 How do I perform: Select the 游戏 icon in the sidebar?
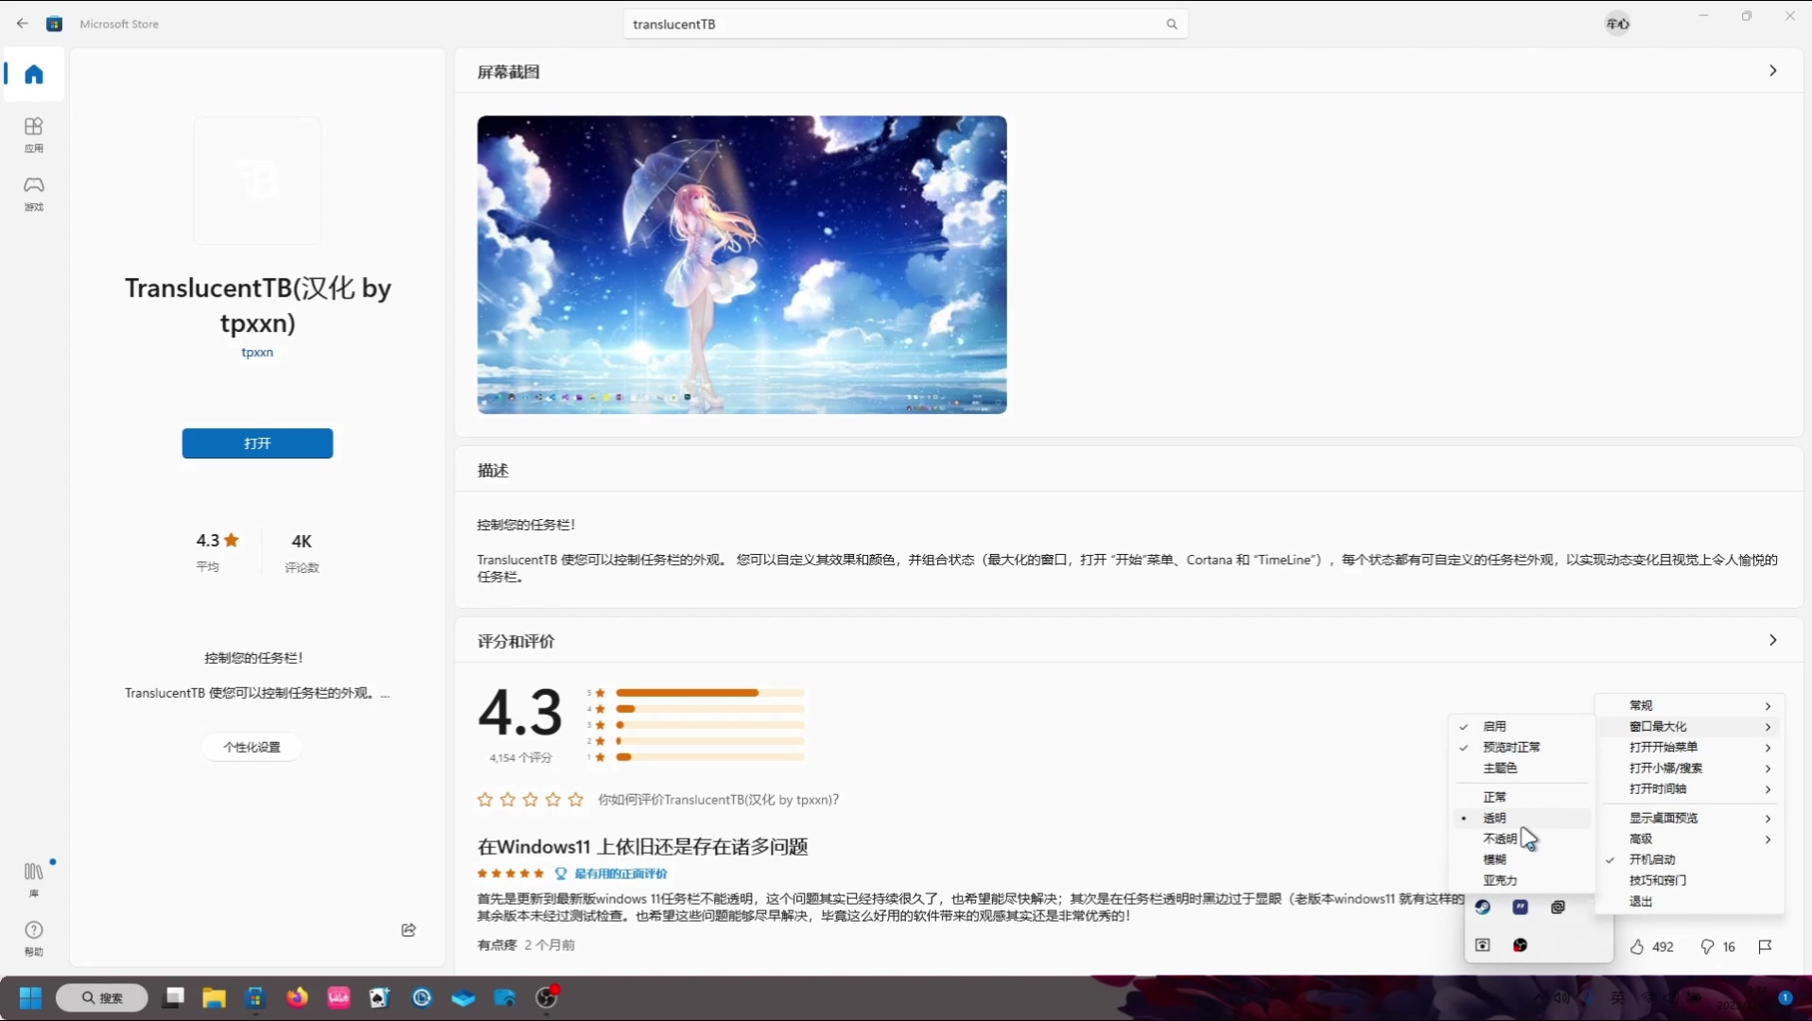pos(33,192)
